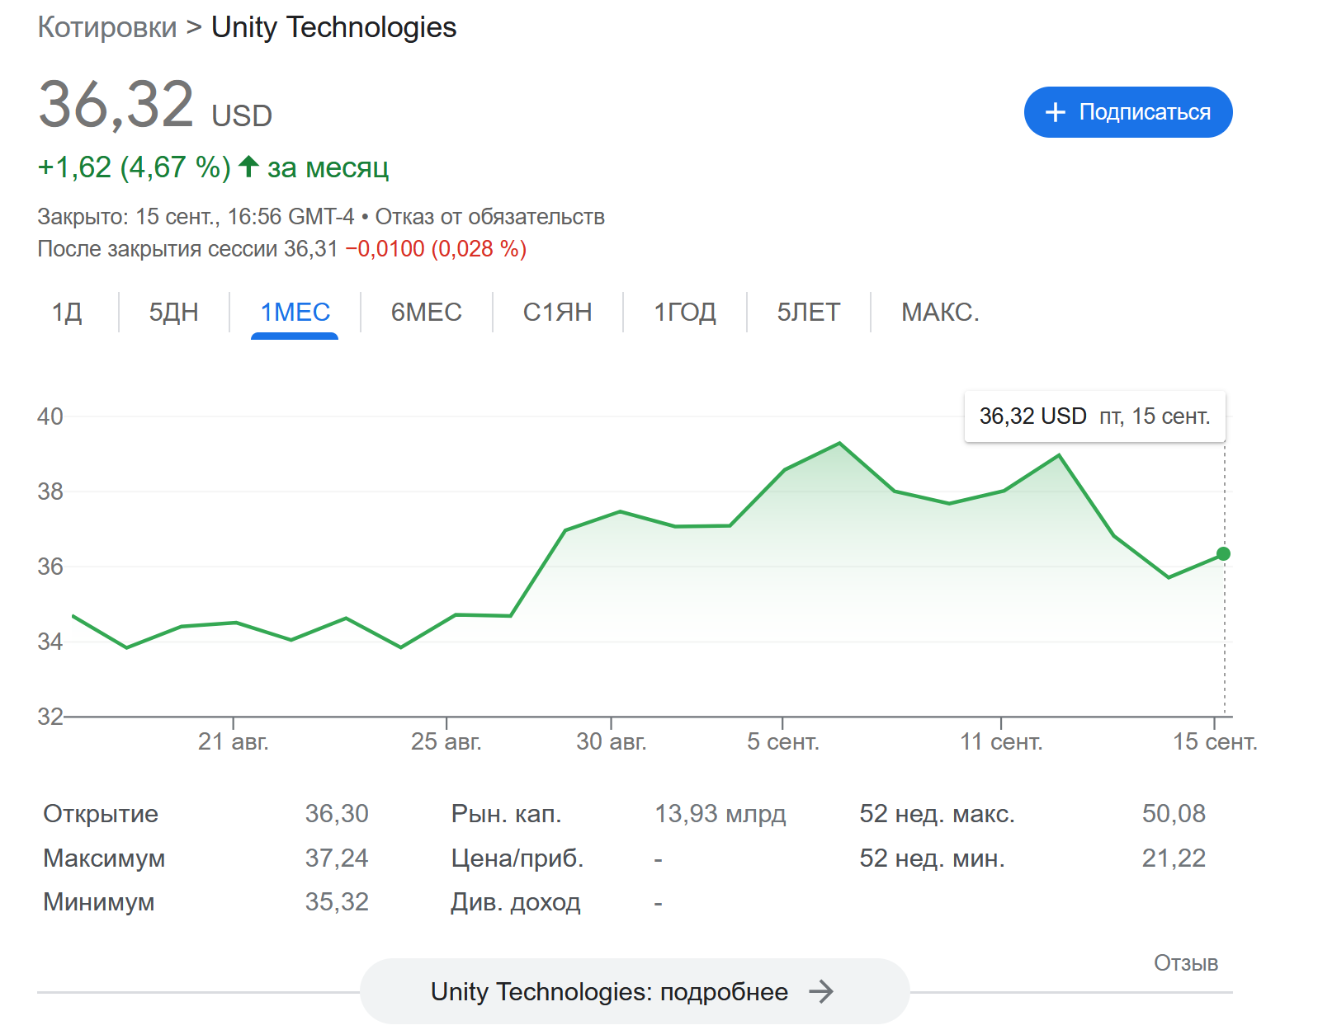Click the plus icon in Подписаться button
This screenshot has height=1030, width=1318.
[x=1056, y=112]
